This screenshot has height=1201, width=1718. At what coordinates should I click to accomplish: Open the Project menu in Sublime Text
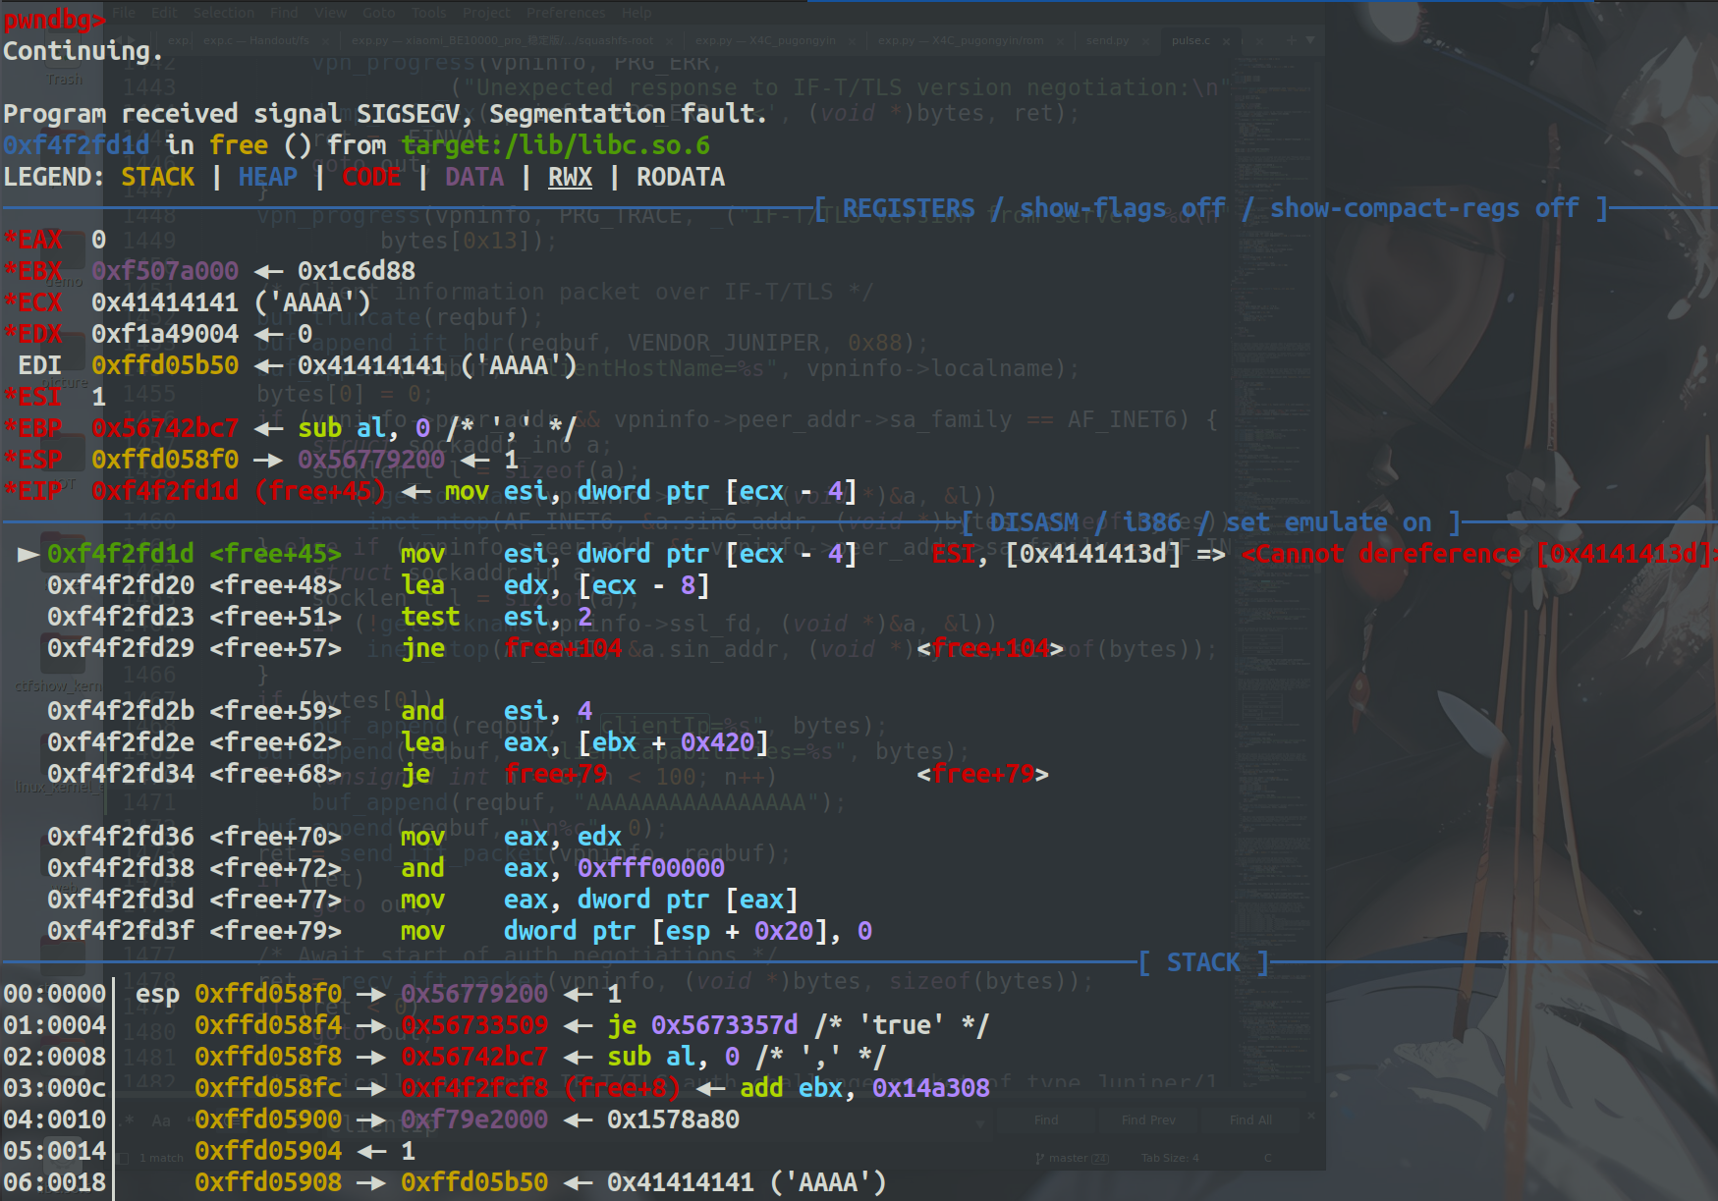click(486, 13)
